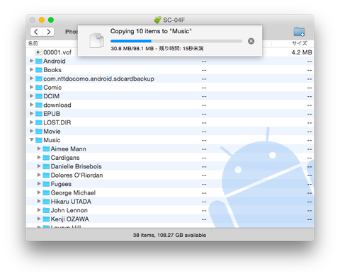Expand the Comic folder
This screenshot has height=278, width=340.
[x=31, y=87]
